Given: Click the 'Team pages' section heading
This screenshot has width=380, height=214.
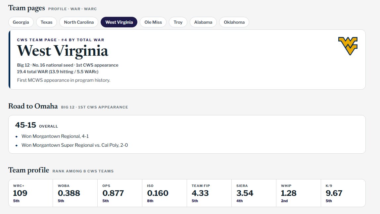Looking at the screenshot, I should click(27, 8).
